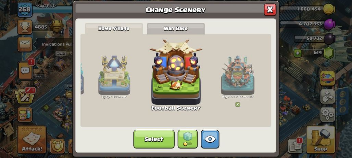Viewport: 352px width, 158px height.
Task: Toggle the cube random scenery switch
Action: 188,139
